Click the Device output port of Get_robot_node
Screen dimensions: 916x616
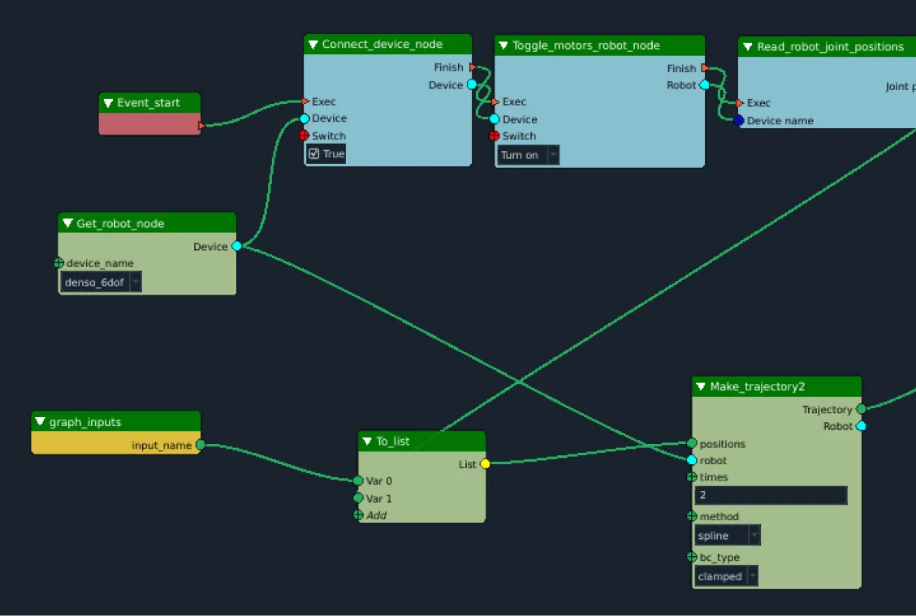pos(236,246)
